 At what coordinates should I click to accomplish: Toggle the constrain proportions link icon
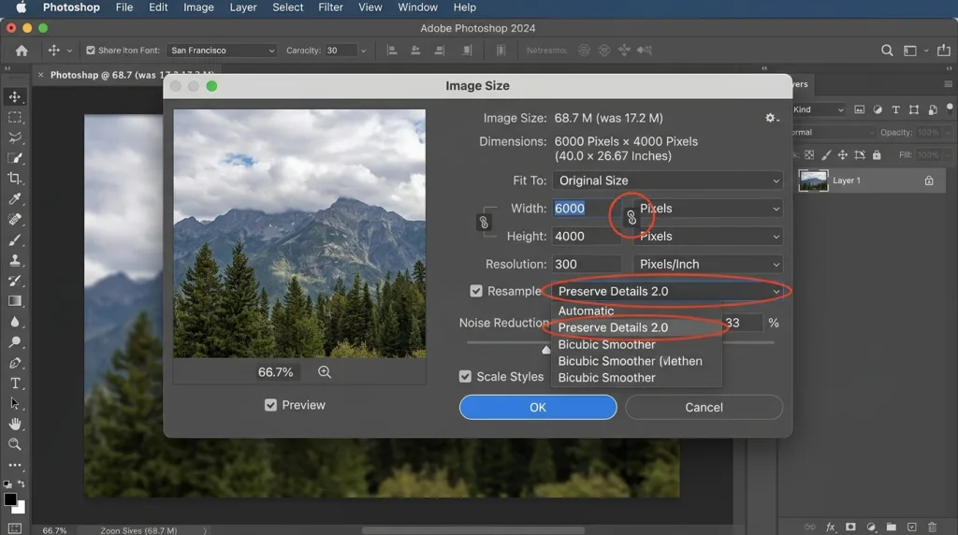click(x=484, y=223)
